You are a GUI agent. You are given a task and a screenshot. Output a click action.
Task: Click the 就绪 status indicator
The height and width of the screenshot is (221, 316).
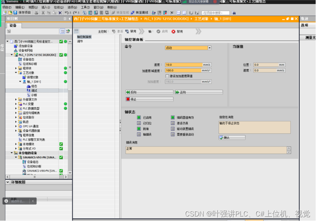tap(139, 129)
